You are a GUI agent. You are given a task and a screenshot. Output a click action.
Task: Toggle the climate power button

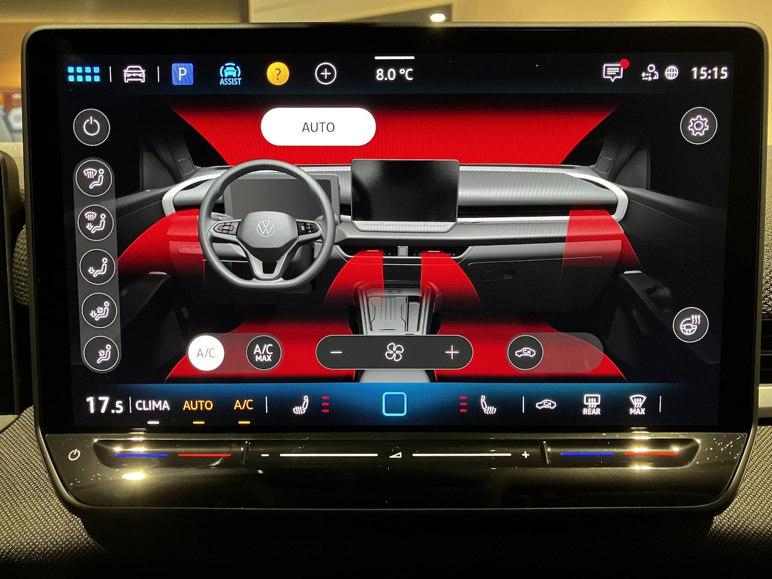[x=91, y=127]
